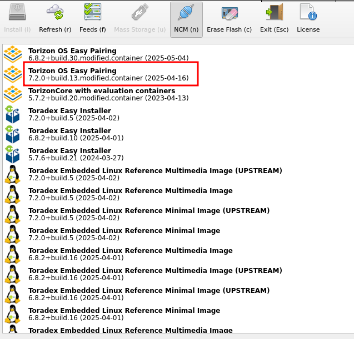Select Torizon OS Easy Pairing 7.2.0+build.13 entry
The height and width of the screenshot is (339, 354).
pos(178,74)
